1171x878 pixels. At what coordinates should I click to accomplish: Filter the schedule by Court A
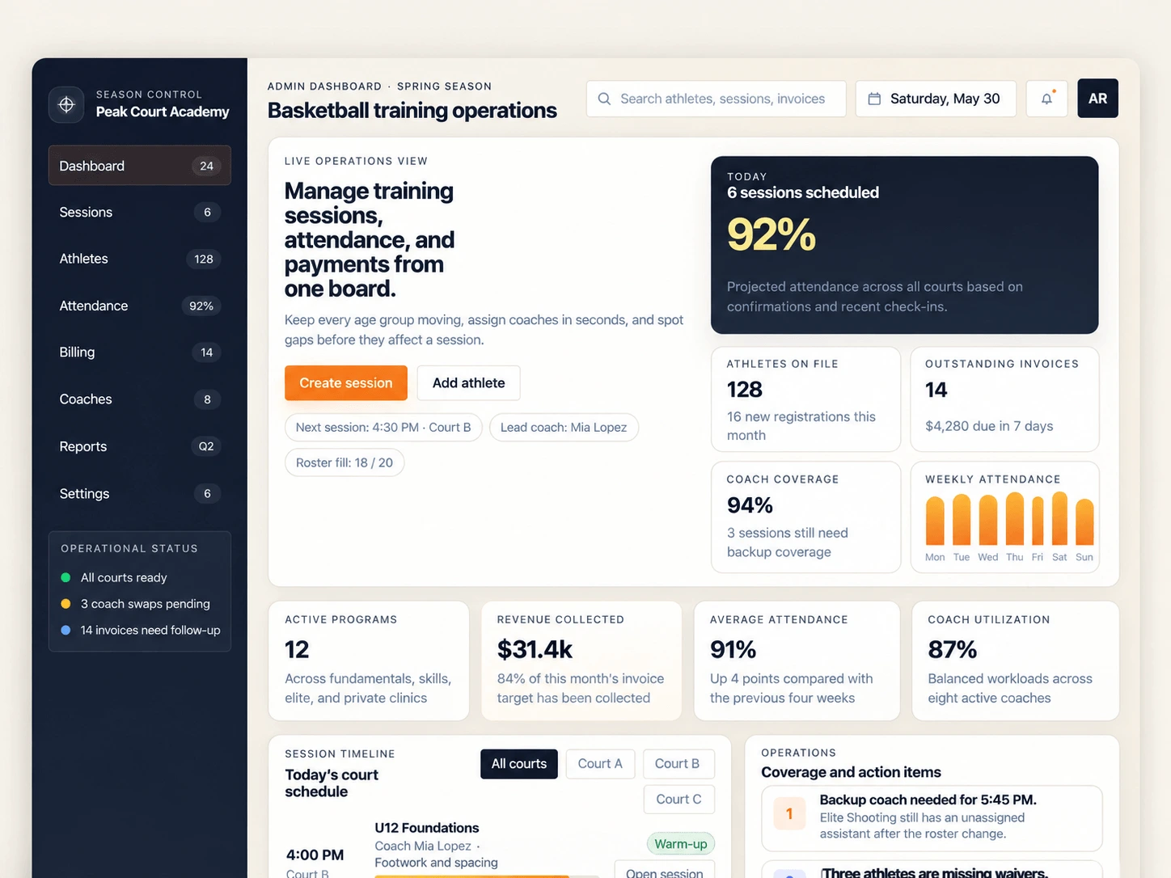600,764
